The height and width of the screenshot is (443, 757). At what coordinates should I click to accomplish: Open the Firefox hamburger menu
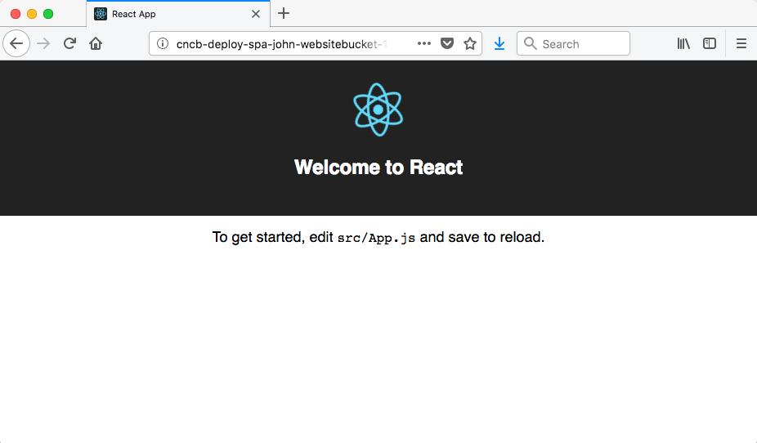pos(741,43)
